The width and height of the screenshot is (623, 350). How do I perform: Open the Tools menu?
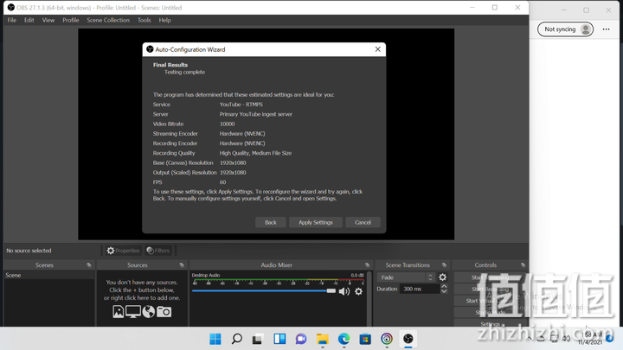[144, 20]
